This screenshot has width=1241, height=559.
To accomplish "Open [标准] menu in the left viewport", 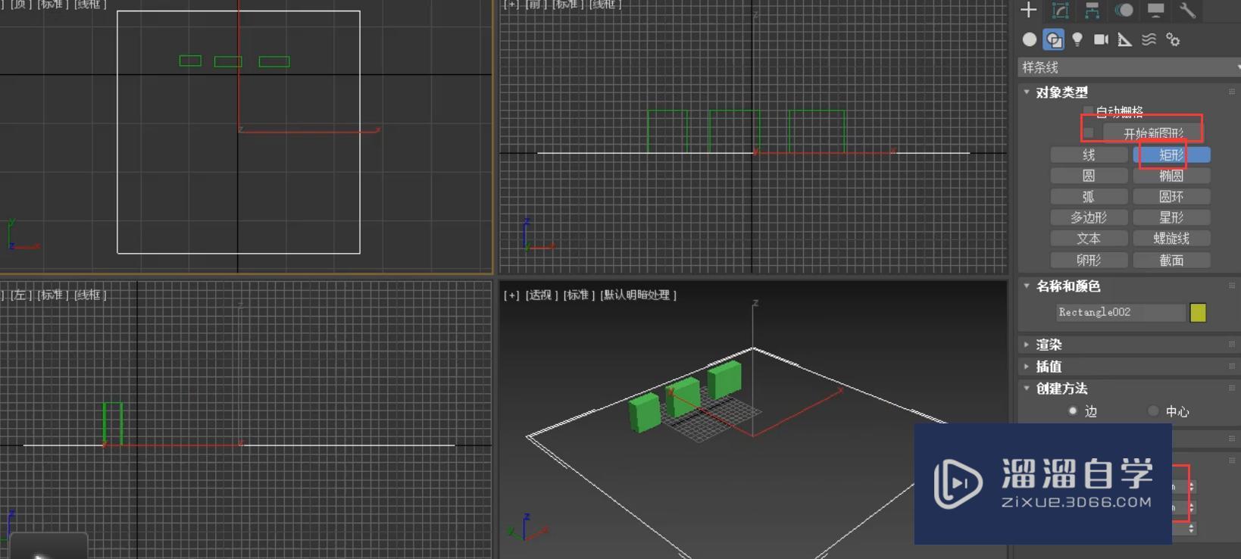I will click(x=52, y=295).
